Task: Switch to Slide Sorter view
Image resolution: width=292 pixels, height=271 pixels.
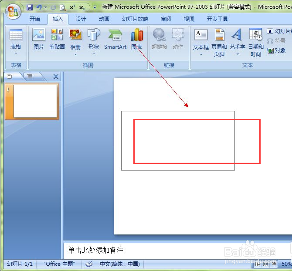Action: [265, 264]
